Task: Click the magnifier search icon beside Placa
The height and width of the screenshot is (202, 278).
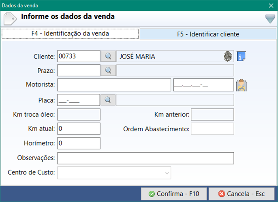Action: point(108,100)
